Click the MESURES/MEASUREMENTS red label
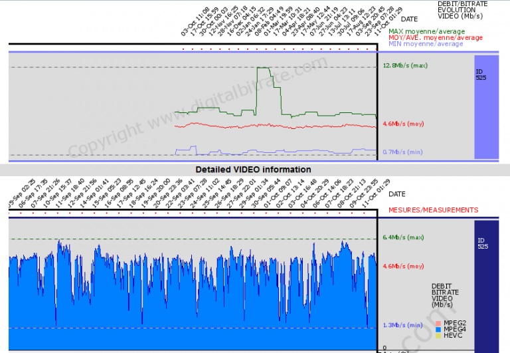The height and width of the screenshot is (353, 510). click(433, 210)
